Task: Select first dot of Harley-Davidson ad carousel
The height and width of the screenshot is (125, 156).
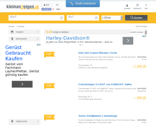Action: pyautogui.click(x=80, y=45)
